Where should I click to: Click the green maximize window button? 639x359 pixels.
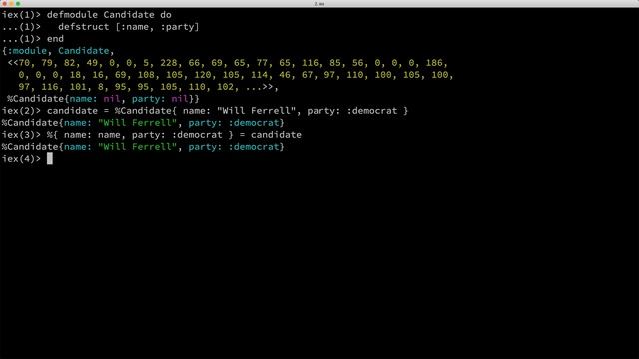(x=18, y=3)
